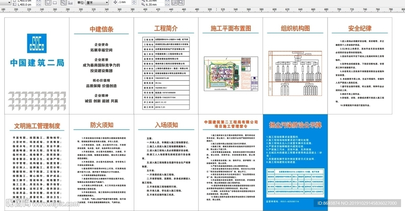This screenshot has width=405, height=211.
Task: Toggle the treat-as-filled toolbar icon
Action: (174, 3)
